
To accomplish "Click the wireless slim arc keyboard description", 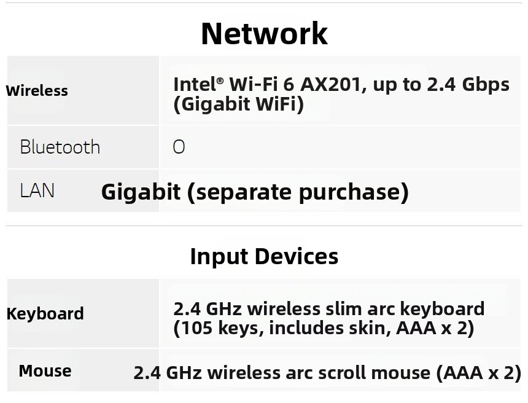I will [x=328, y=308].
